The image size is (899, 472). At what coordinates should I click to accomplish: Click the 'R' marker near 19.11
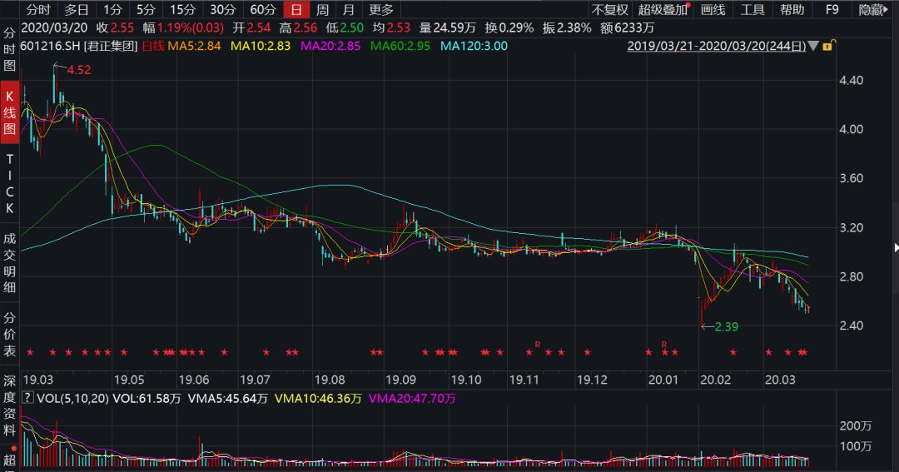pos(538,344)
